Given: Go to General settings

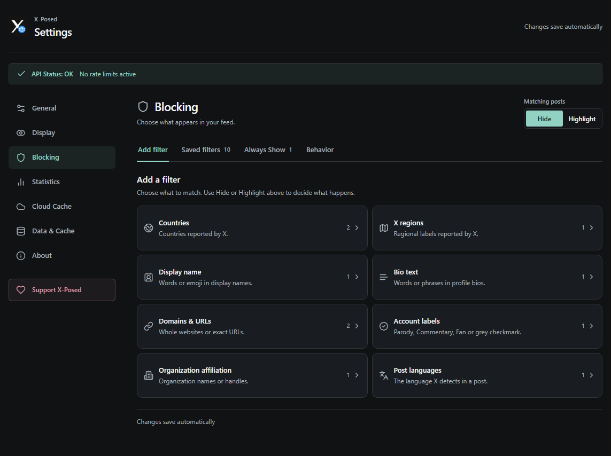Looking at the screenshot, I should [62, 108].
